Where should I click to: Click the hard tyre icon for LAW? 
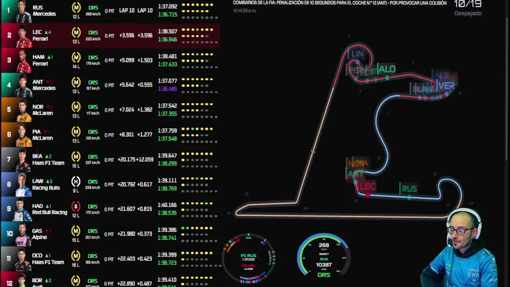tap(76, 181)
